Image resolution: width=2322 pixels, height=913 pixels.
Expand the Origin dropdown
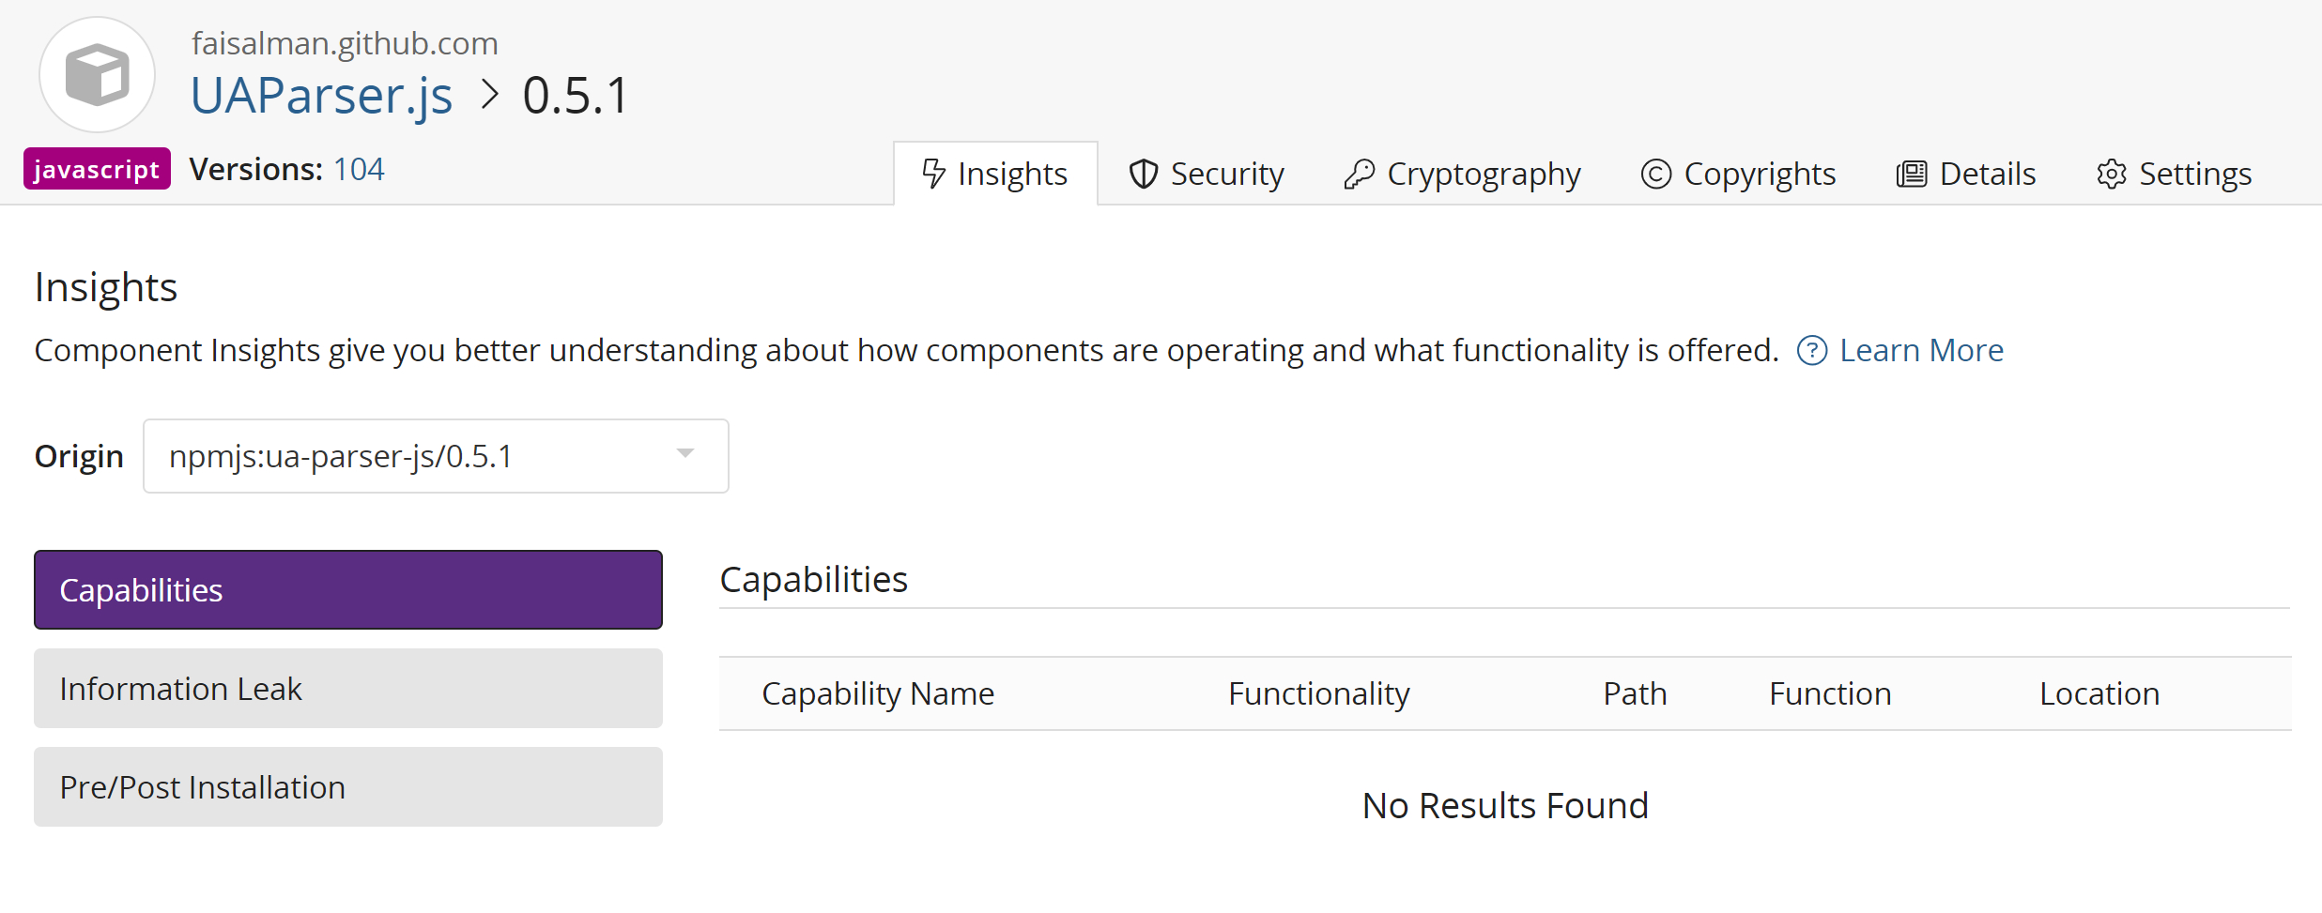tap(684, 455)
